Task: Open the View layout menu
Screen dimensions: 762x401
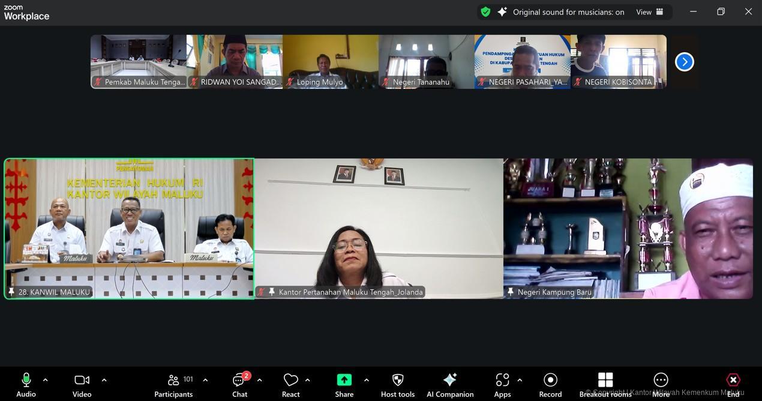Action: [x=650, y=12]
